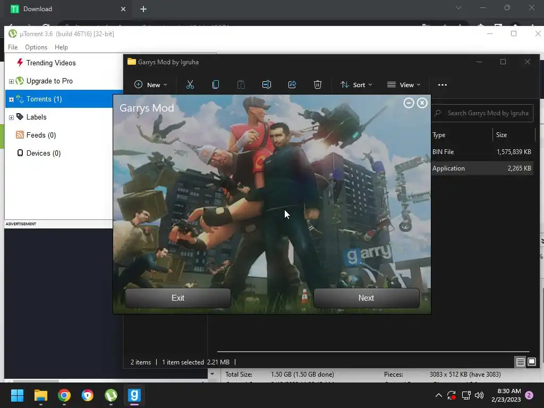Open the clock showing 8:30 AM

(x=506, y=395)
